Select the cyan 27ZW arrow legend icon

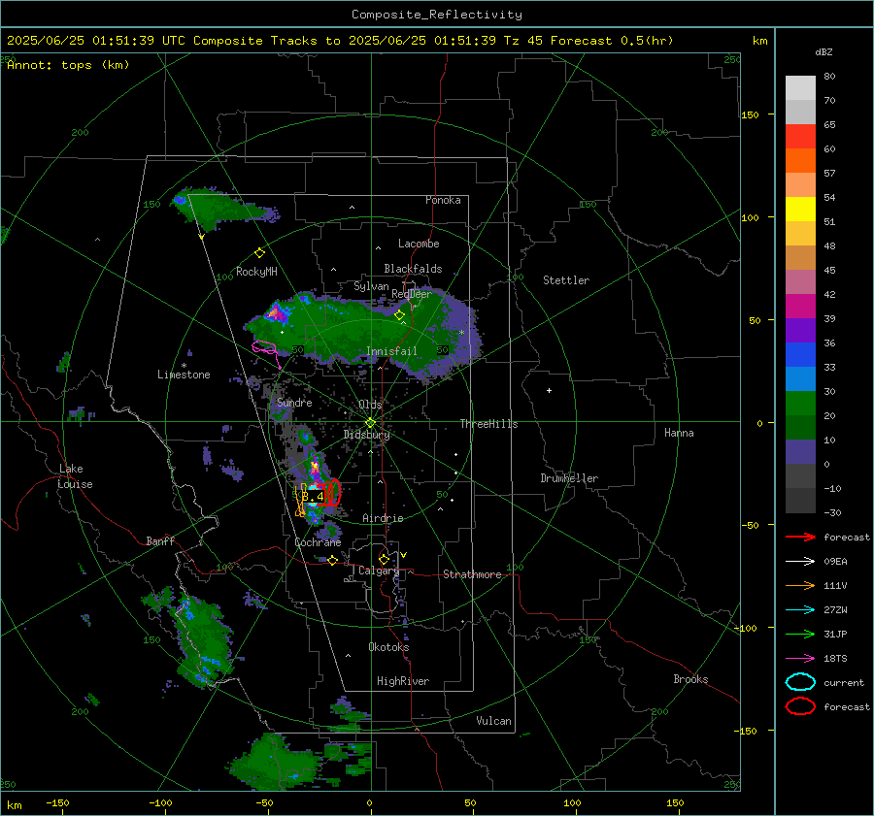800,610
